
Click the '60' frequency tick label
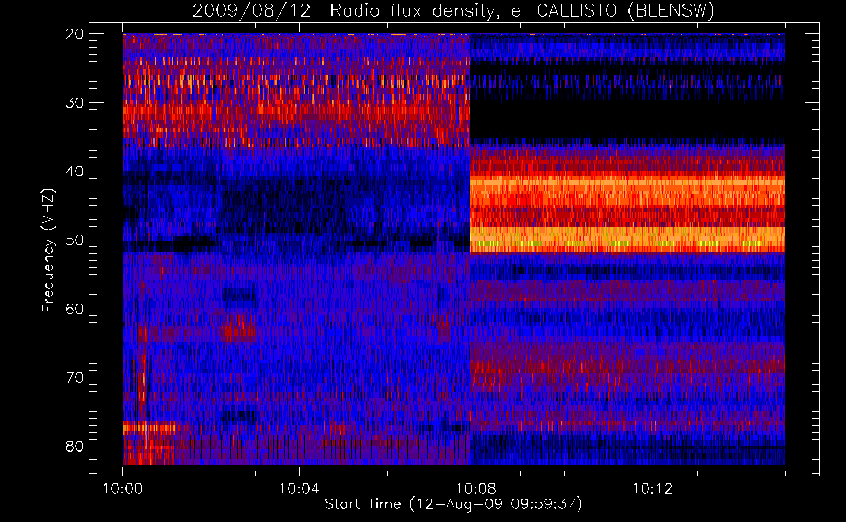(x=75, y=309)
